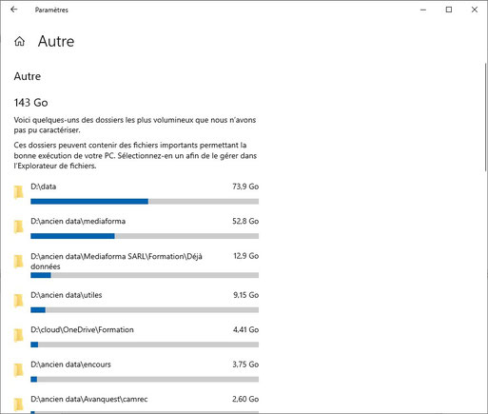Click the 12,9 Go size label

pos(246,256)
